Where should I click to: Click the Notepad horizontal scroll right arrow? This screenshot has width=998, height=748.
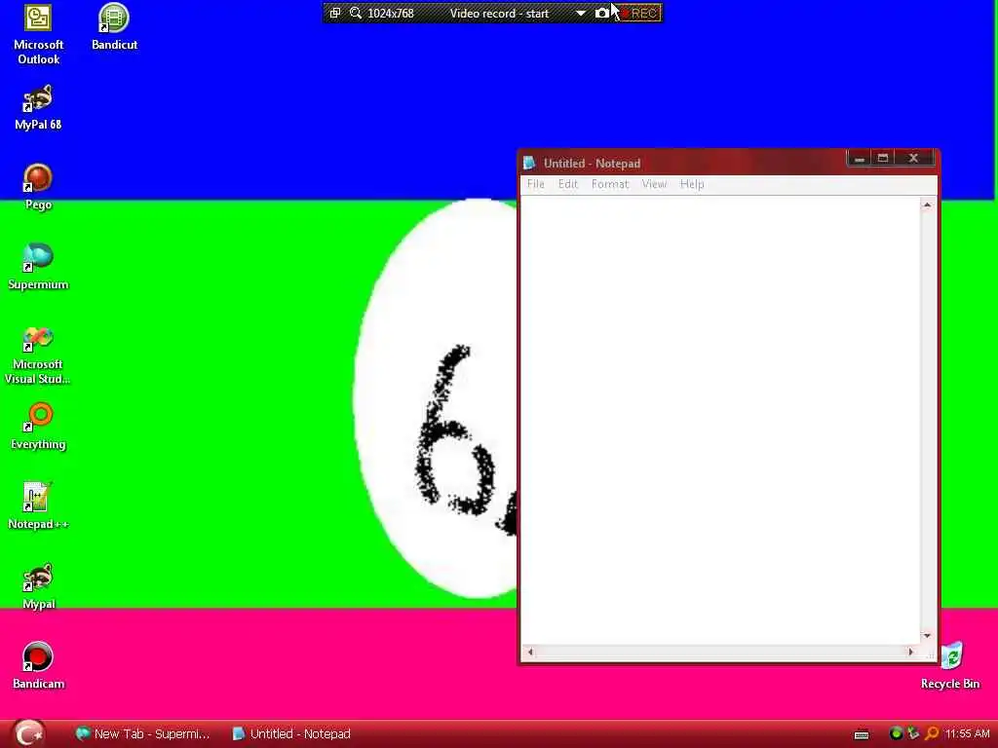coord(911,652)
